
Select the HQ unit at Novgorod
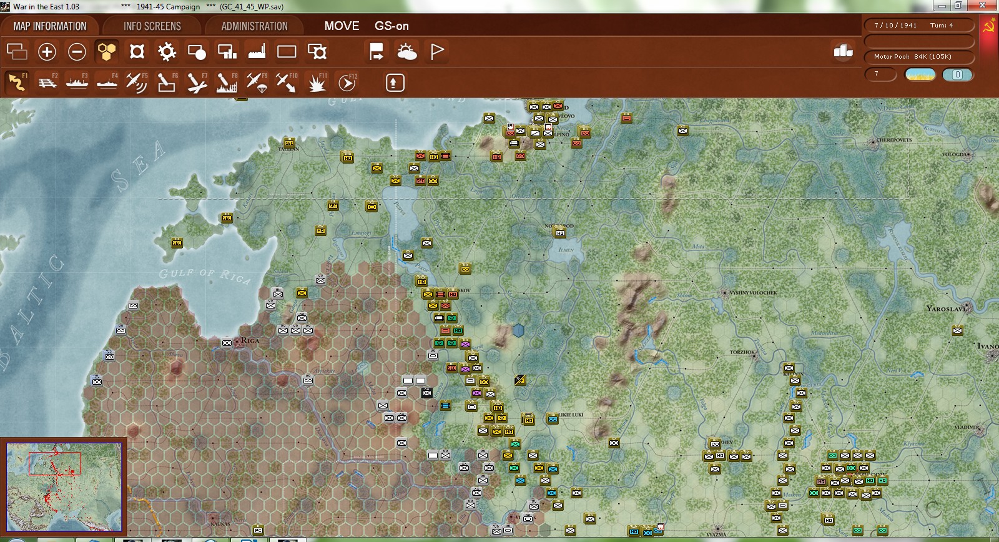560,232
